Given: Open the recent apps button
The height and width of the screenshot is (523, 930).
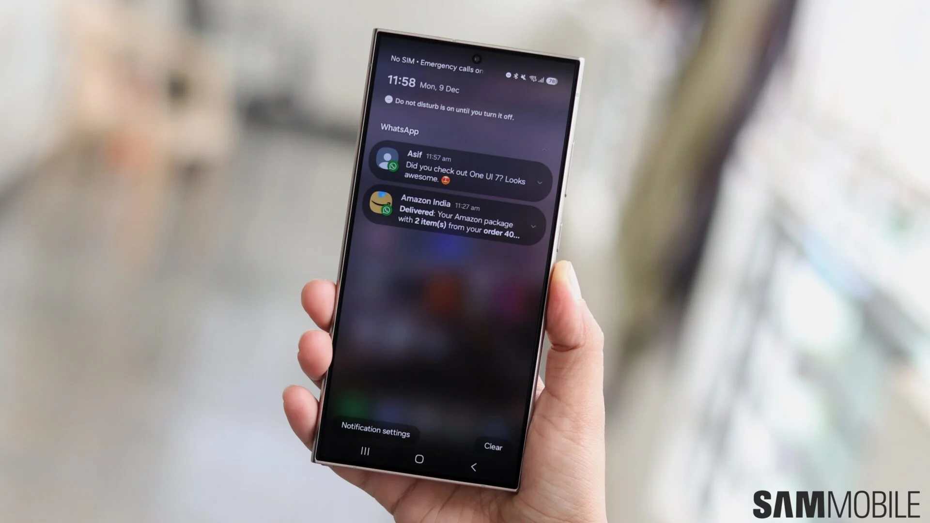Looking at the screenshot, I should [365, 451].
